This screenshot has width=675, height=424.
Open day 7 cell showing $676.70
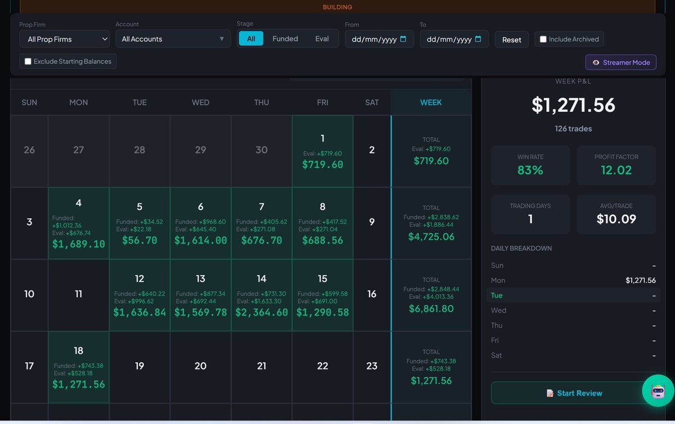[x=262, y=223]
